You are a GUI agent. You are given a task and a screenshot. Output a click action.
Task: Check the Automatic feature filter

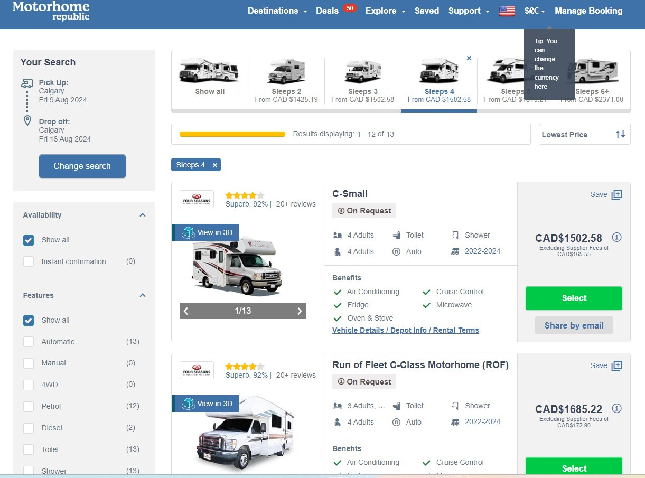point(29,342)
